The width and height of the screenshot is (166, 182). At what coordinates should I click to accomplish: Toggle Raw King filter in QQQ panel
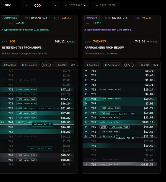[93, 65]
